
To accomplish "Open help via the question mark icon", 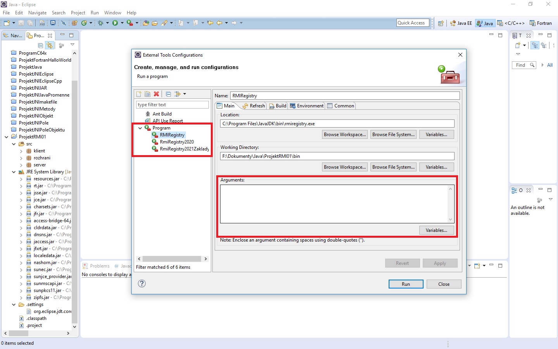I will (142, 283).
